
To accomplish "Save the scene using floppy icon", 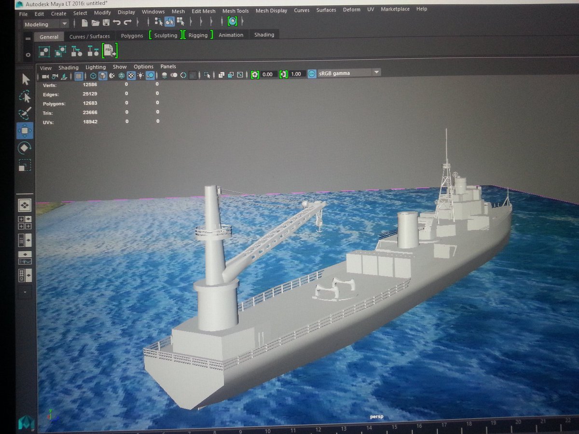I will (x=106, y=22).
